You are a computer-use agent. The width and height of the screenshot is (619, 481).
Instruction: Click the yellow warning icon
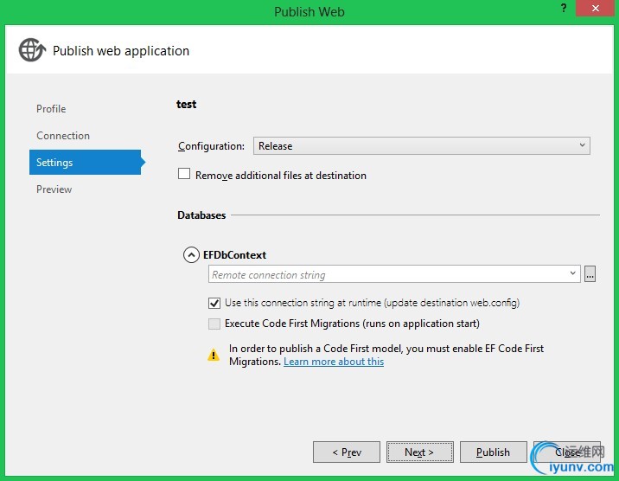pyautogui.click(x=214, y=355)
